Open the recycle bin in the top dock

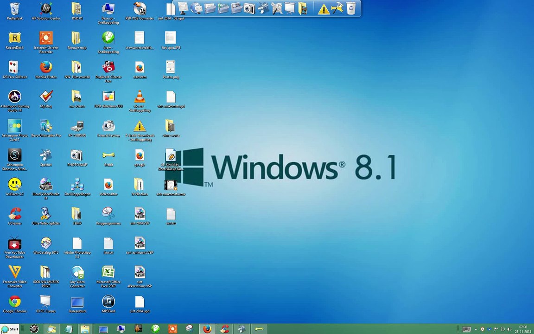click(351, 8)
